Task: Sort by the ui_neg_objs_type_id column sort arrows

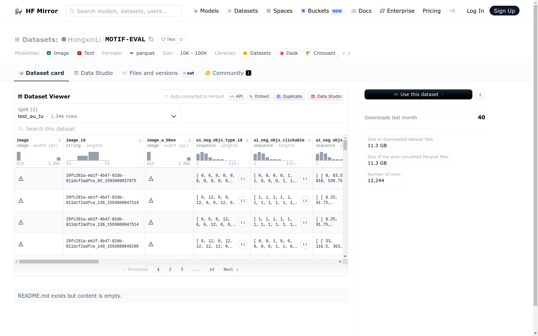Action: 247,140
